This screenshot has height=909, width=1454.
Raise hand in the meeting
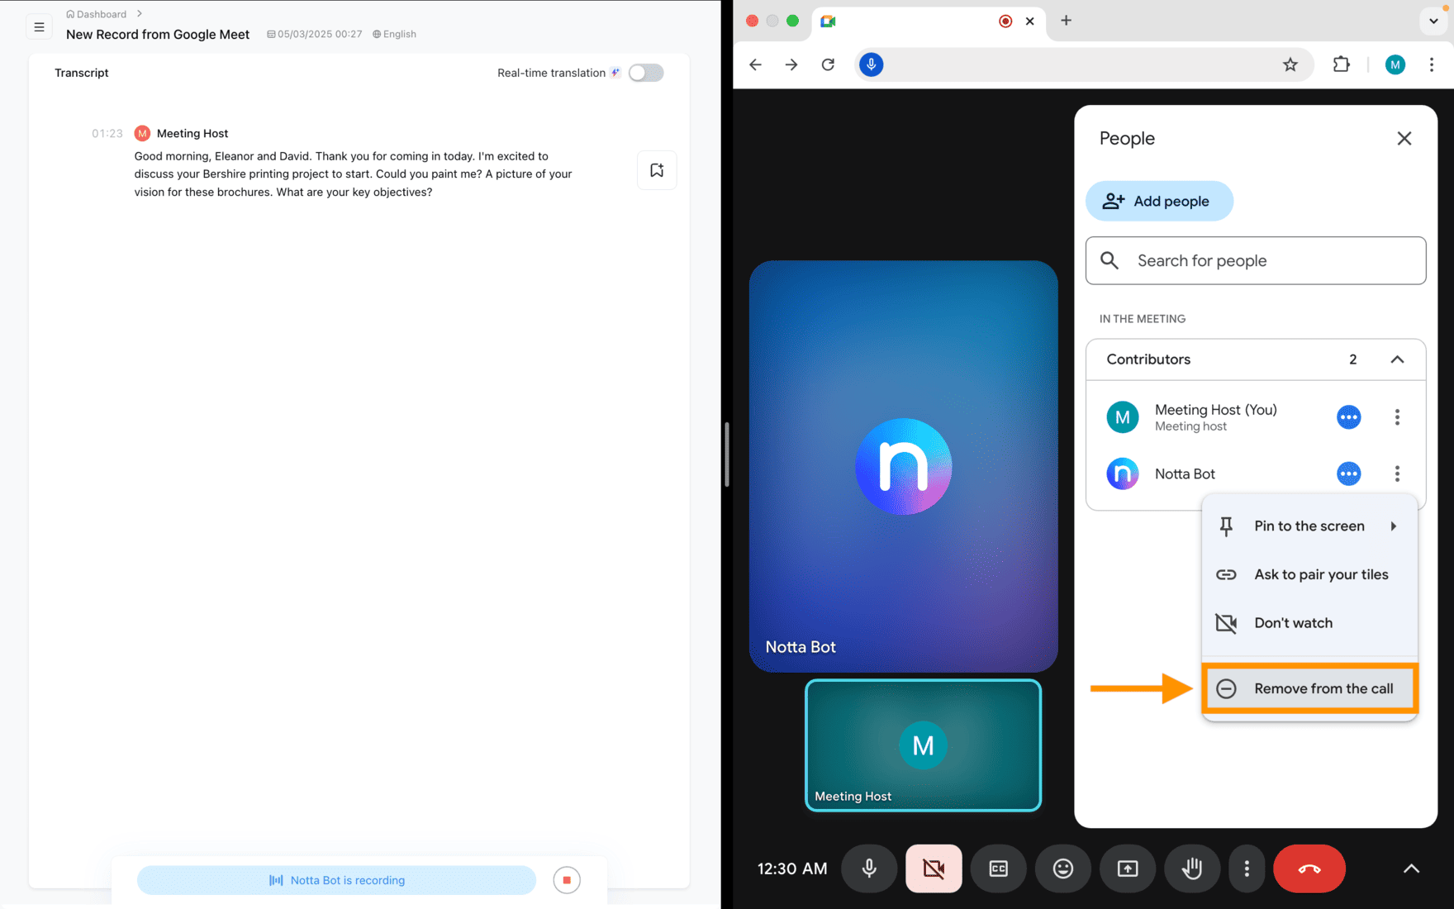[1191, 869]
